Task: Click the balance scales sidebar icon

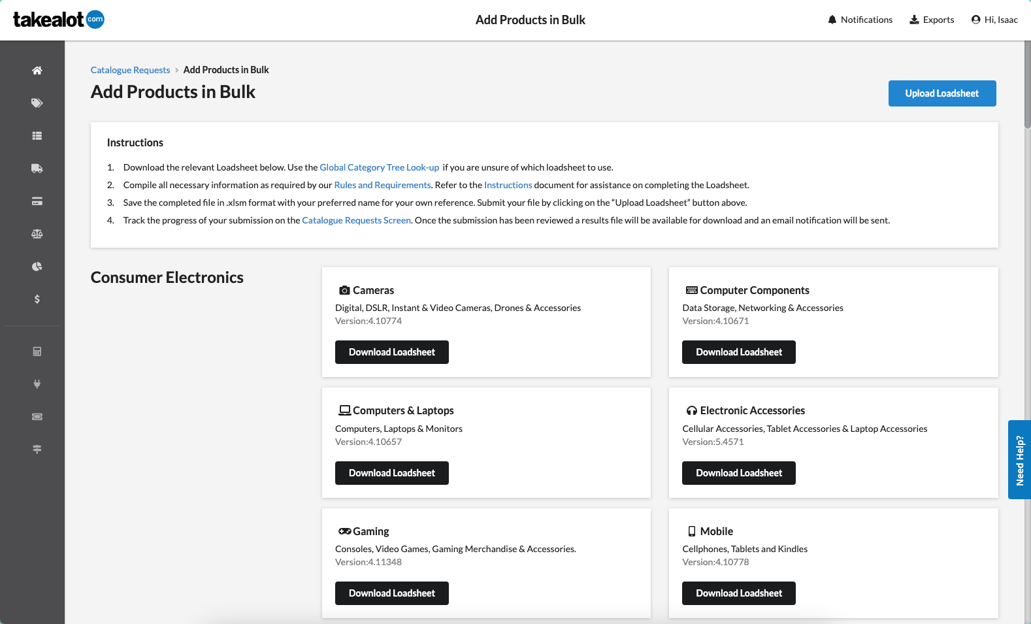Action: 37,234
